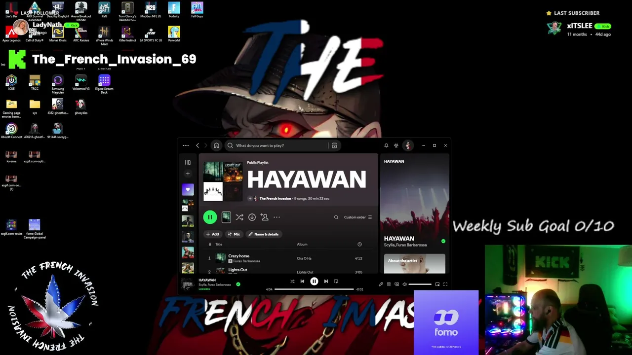Click the Add button under the playlist
The width and height of the screenshot is (632, 355).
pyautogui.click(x=212, y=234)
